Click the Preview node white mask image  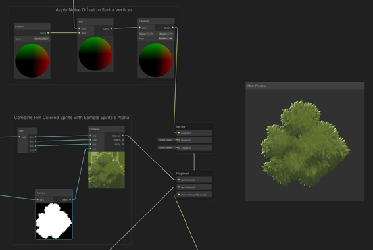tap(54, 221)
